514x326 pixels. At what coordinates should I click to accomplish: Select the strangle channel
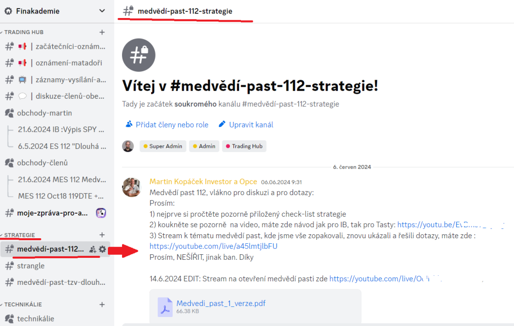pyautogui.click(x=55, y=266)
